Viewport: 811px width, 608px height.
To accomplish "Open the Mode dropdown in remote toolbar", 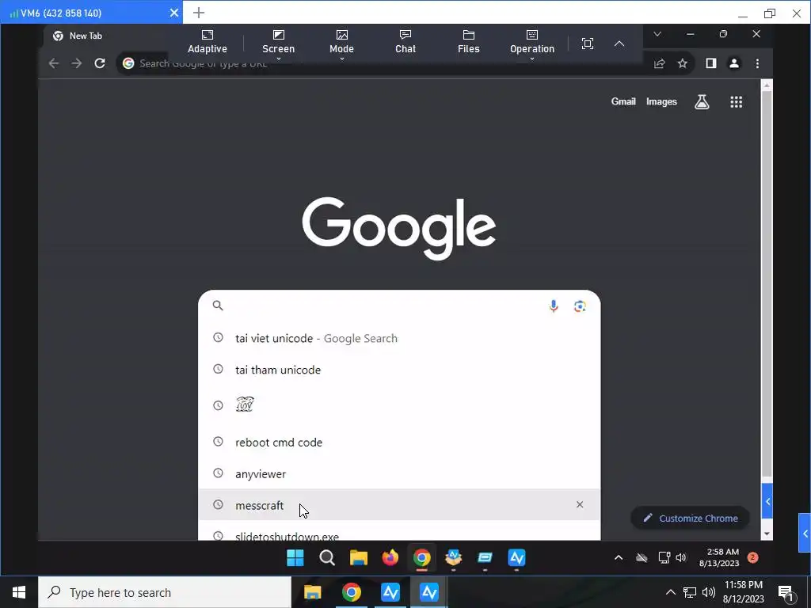I will click(x=341, y=44).
